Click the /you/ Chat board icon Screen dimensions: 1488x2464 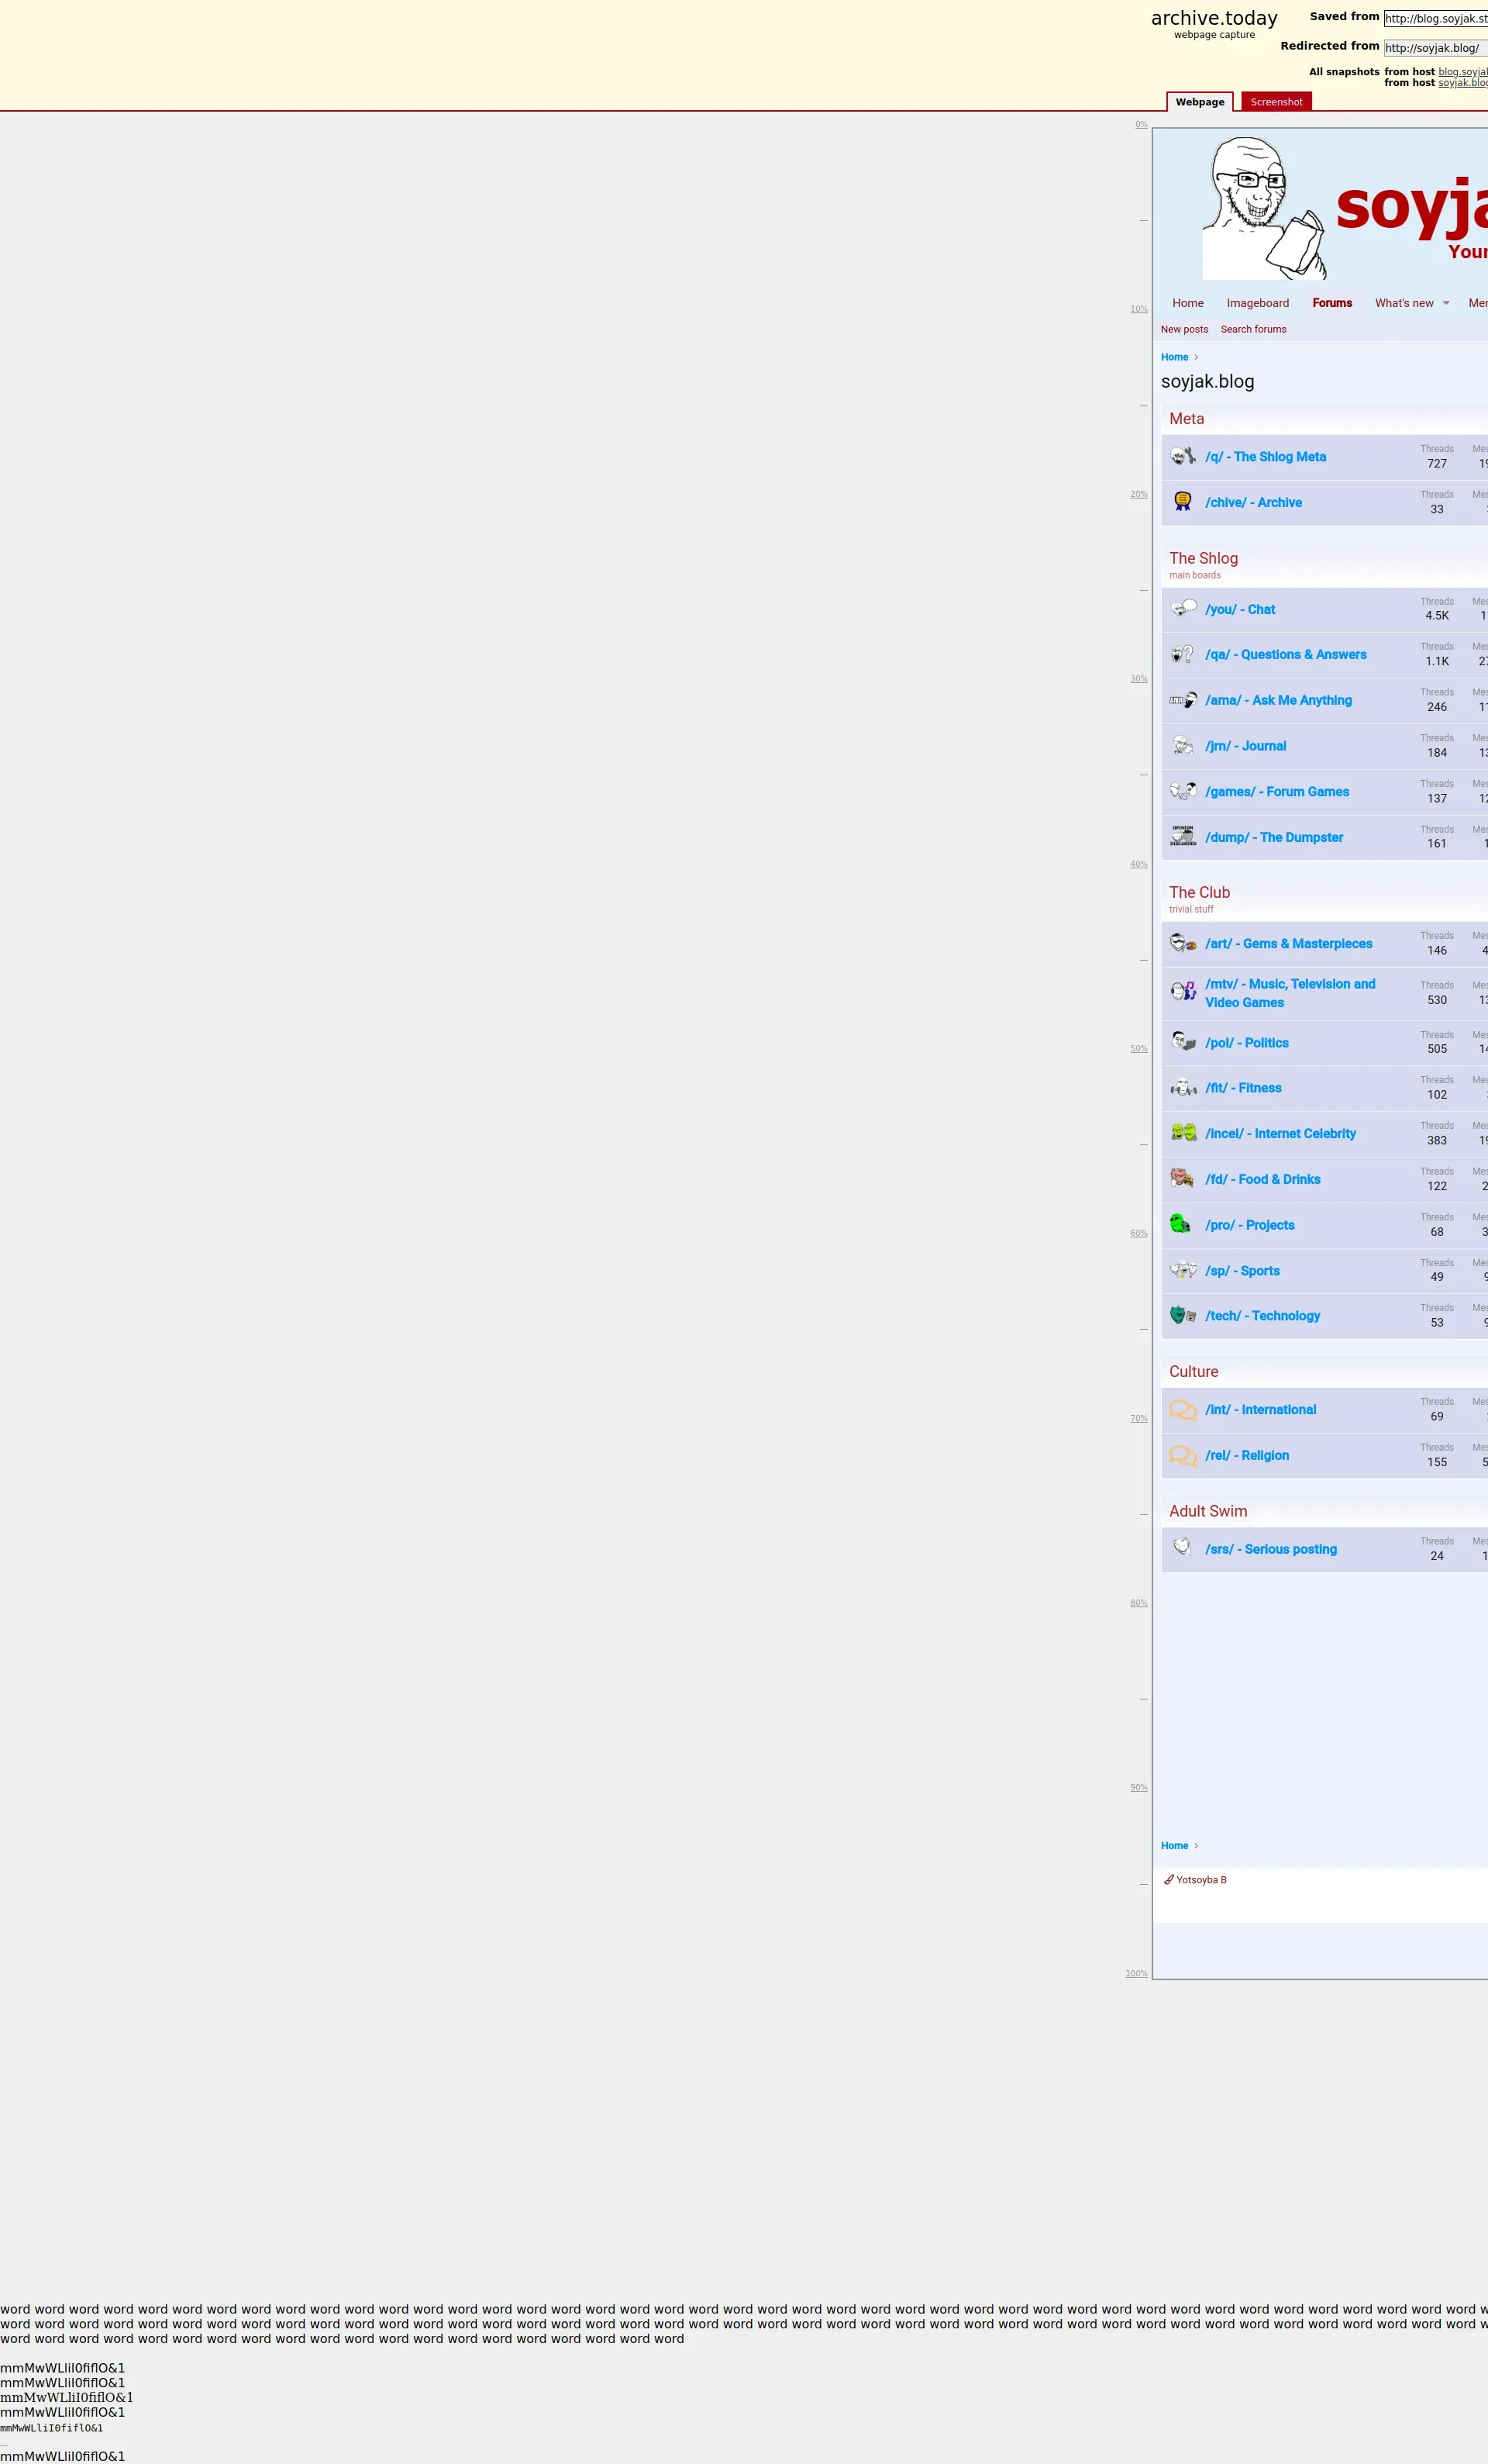pos(1183,609)
